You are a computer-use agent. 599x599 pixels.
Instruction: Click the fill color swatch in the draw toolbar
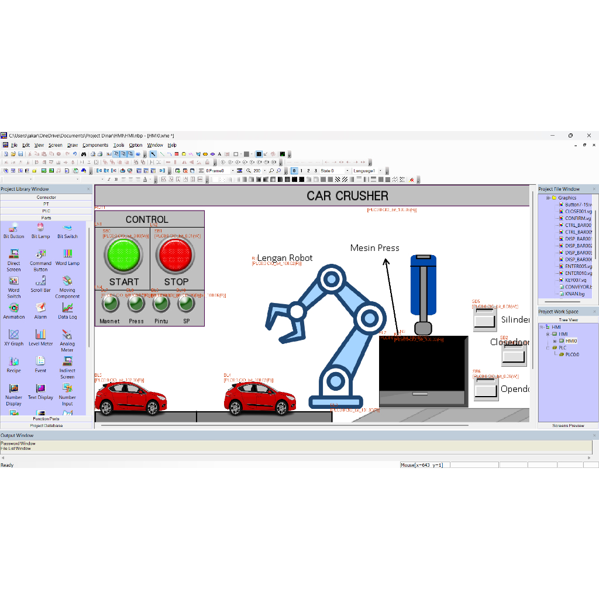[x=247, y=154]
